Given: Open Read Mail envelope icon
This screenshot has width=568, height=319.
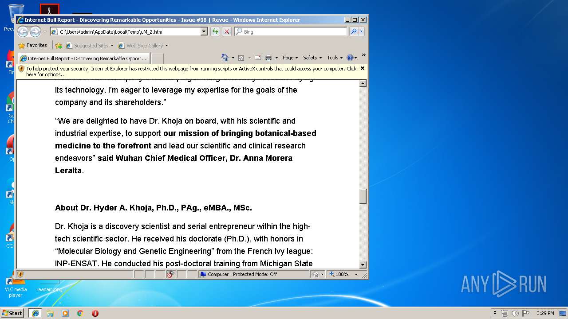Looking at the screenshot, I should [x=257, y=58].
